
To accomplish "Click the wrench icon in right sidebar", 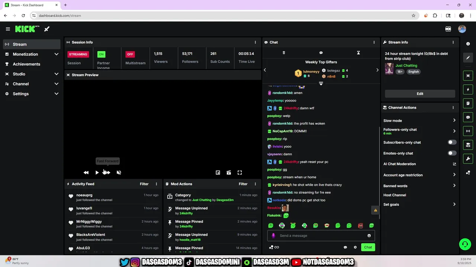I will pos(468,159).
